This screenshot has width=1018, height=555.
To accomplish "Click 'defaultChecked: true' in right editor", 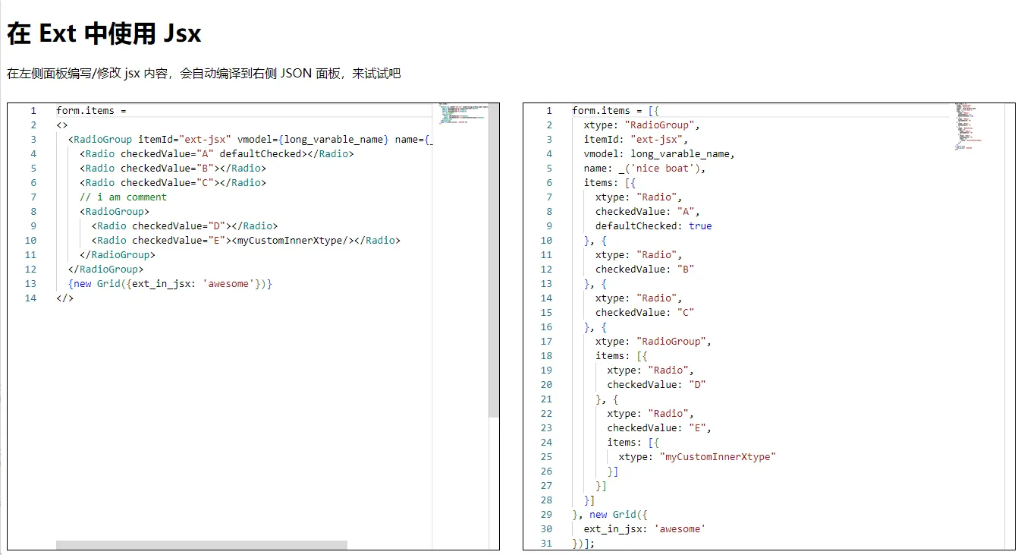I will (x=654, y=226).
